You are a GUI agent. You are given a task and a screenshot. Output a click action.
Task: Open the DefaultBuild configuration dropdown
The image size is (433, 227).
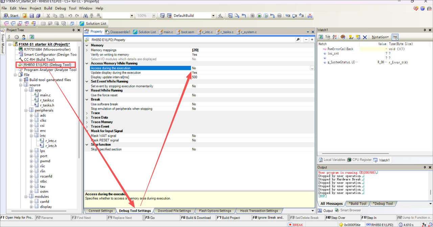(213, 16)
